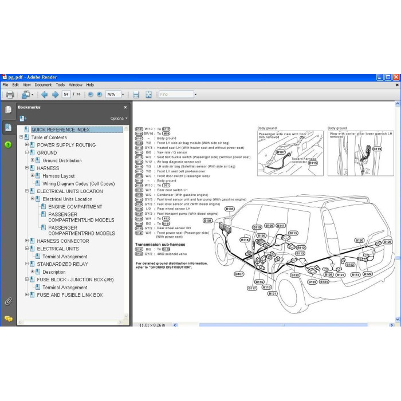Open the Tools menu
The image size is (401, 401).
pos(60,85)
